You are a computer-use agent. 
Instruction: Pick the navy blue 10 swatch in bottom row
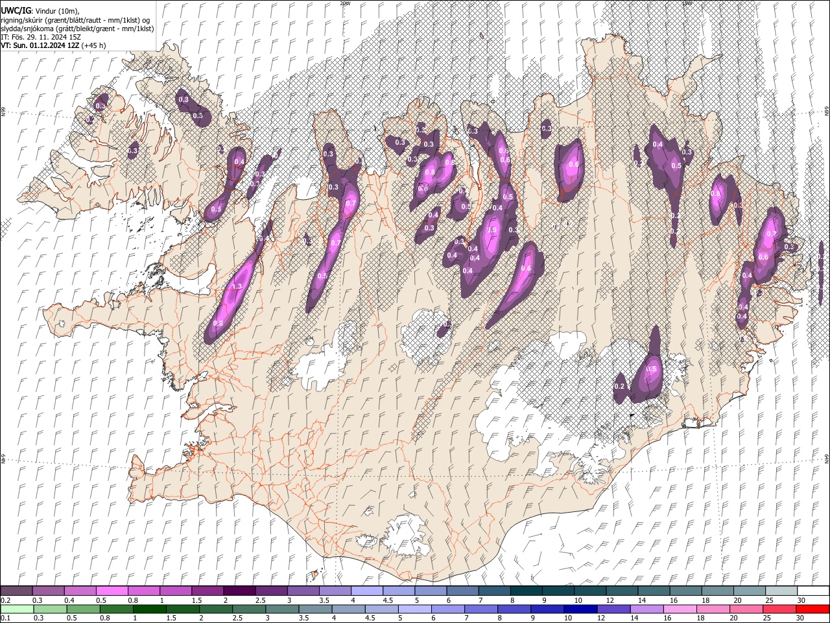(580, 609)
